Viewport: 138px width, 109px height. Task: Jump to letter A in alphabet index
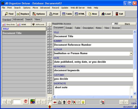coord(49,28)
